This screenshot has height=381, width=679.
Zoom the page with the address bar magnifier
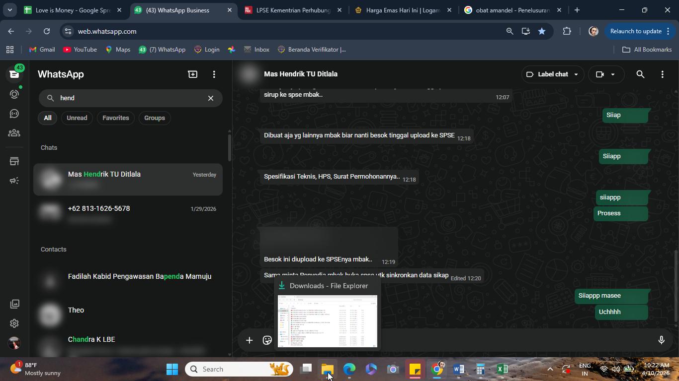[509, 31]
